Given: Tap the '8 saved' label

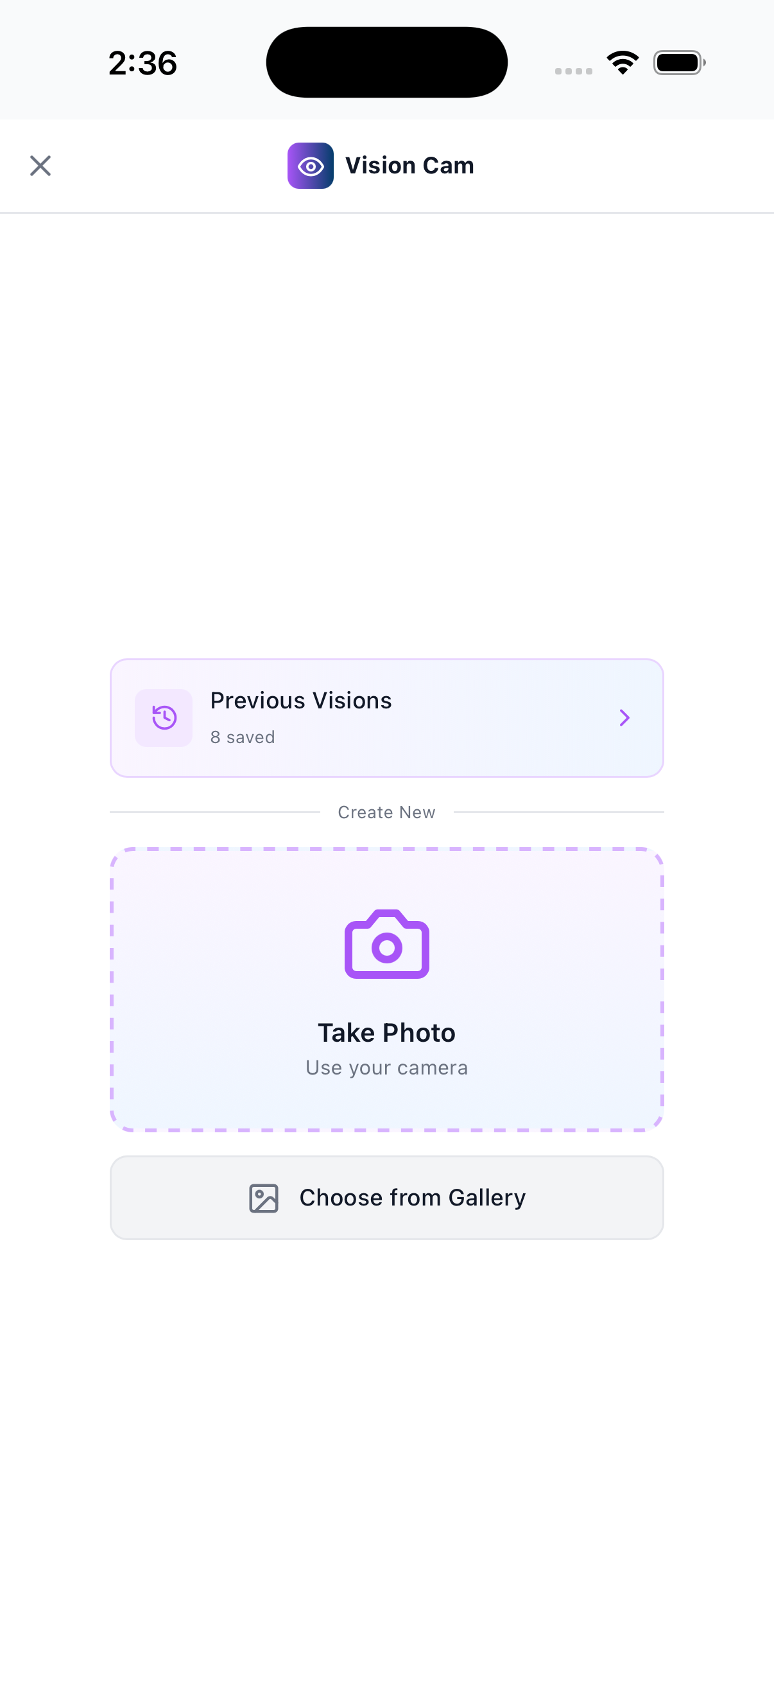Looking at the screenshot, I should tap(243, 737).
